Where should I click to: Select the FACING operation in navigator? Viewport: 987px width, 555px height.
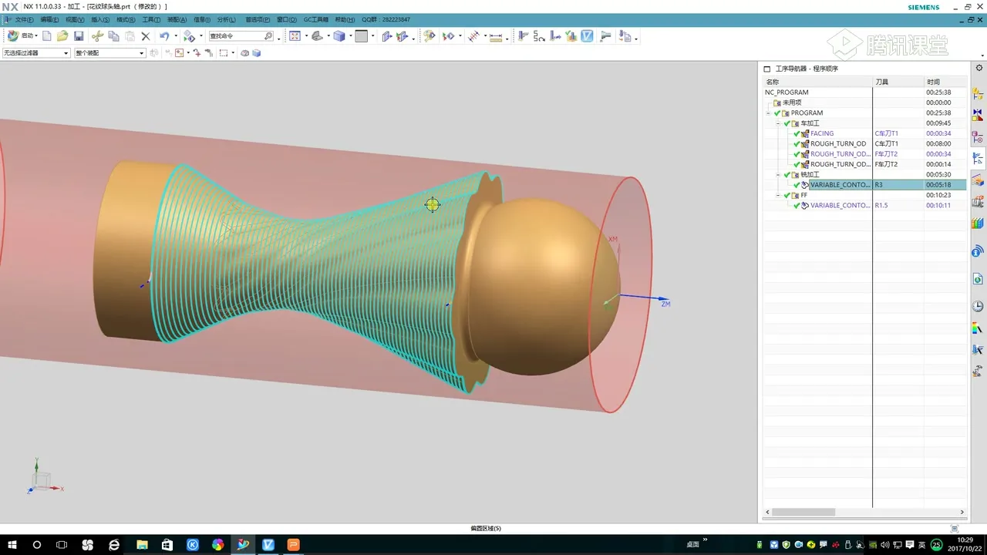click(821, 133)
